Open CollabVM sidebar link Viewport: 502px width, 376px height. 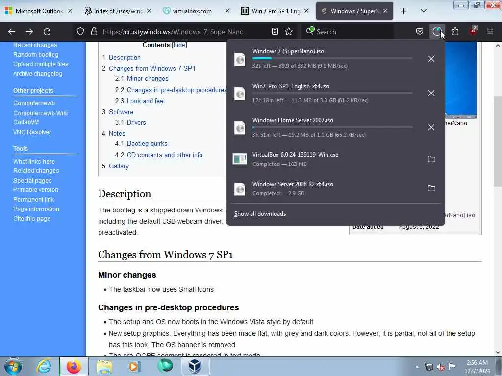(26, 122)
